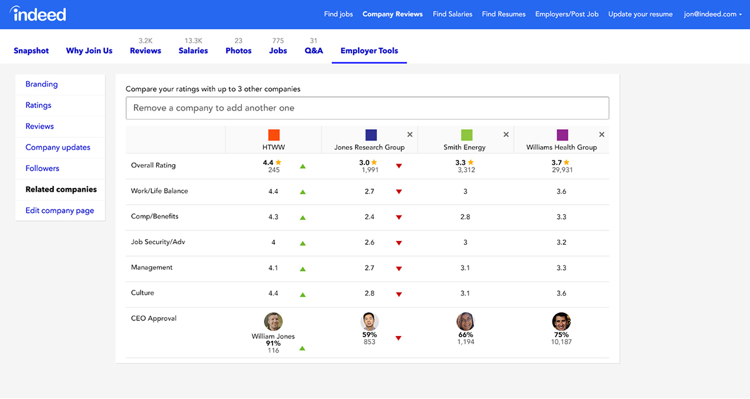Switch to the Reviews tab
750x399 pixels.
[x=146, y=51]
